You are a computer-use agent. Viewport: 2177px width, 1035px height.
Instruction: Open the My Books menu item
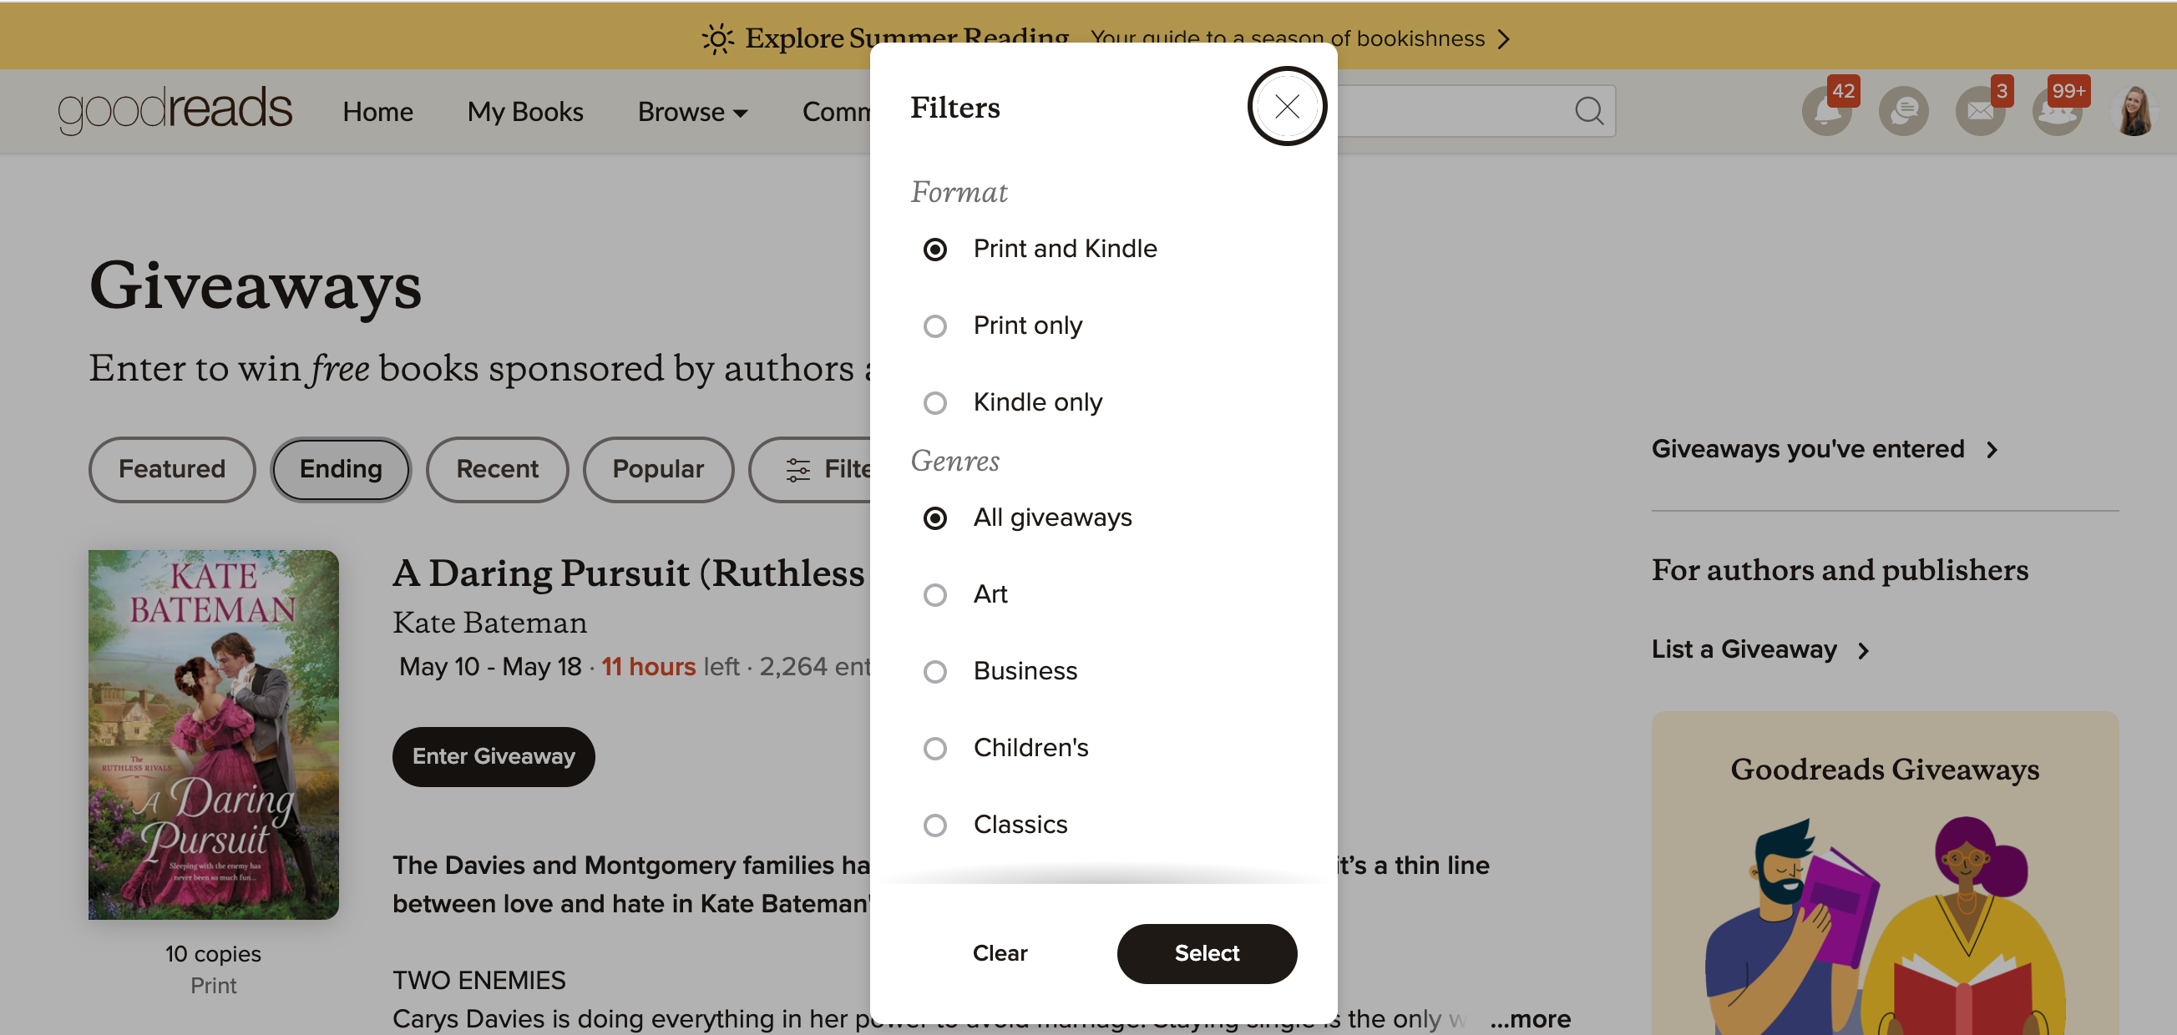coord(524,109)
